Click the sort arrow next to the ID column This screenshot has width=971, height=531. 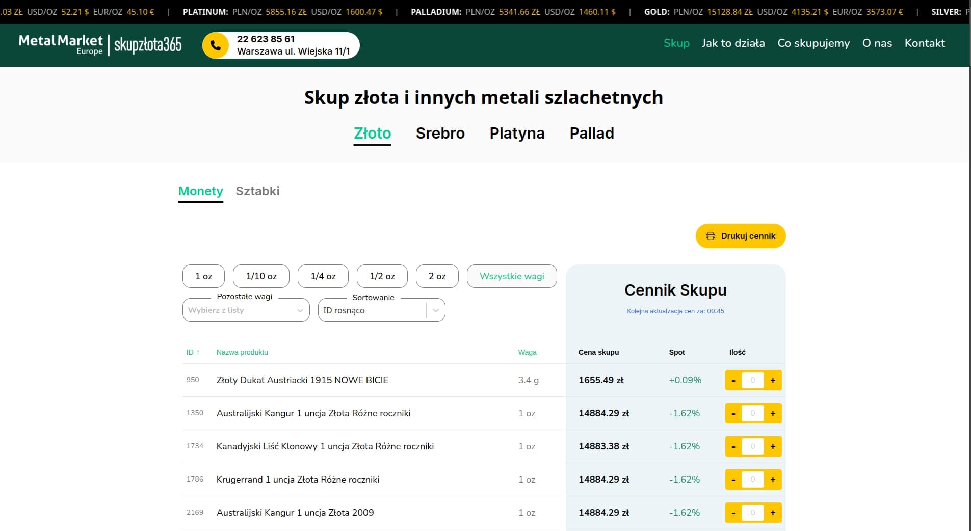(199, 352)
